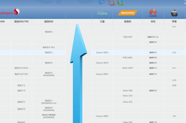186x123 pixels.
Task: Click the 天玑1000L cell
Action: click(x=128, y=58)
